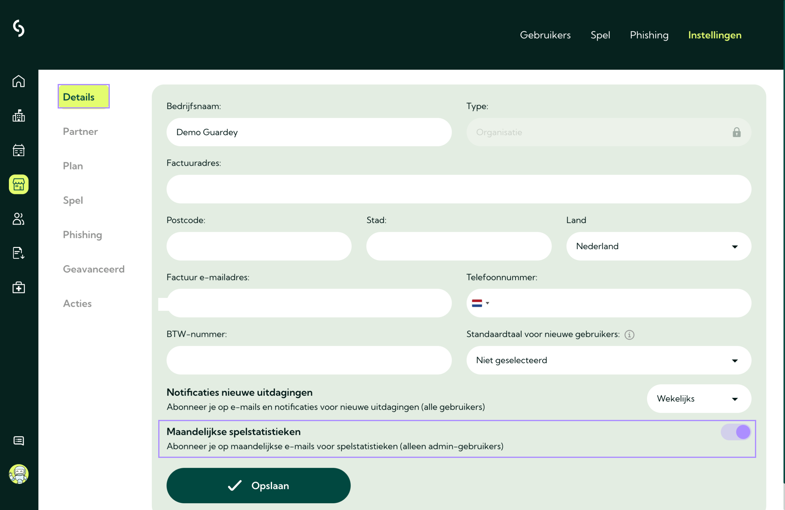
Task: Open the first-aid kit icon
Action: (x=18, y=287)
